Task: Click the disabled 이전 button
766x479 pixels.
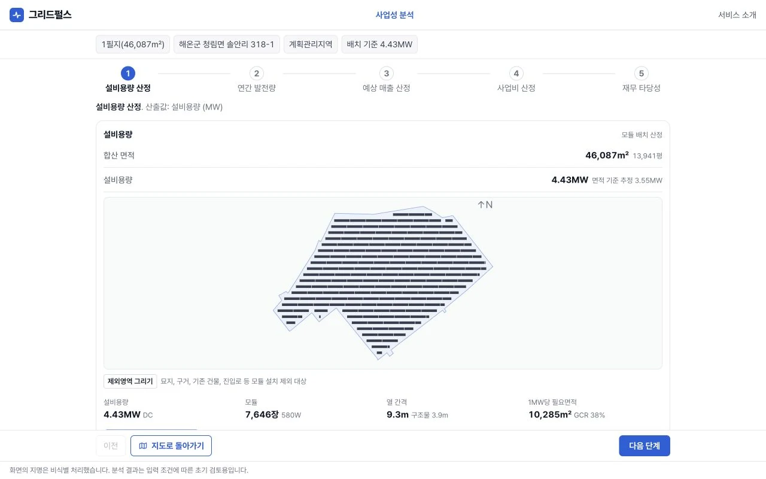Action: (111, 446)
